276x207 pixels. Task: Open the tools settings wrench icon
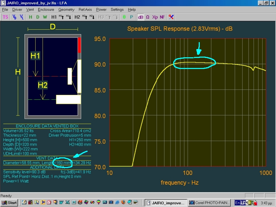click(x=171, y=17)
